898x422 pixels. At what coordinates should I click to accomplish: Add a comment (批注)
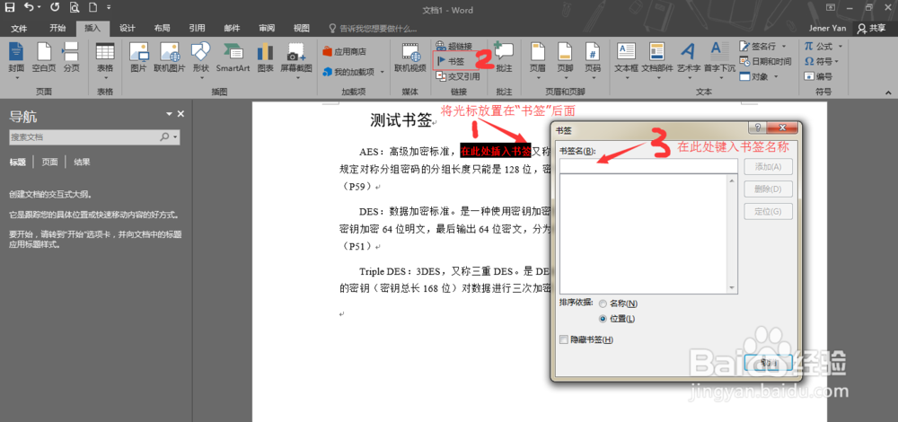pyautogui.click(x=504, y=59)
